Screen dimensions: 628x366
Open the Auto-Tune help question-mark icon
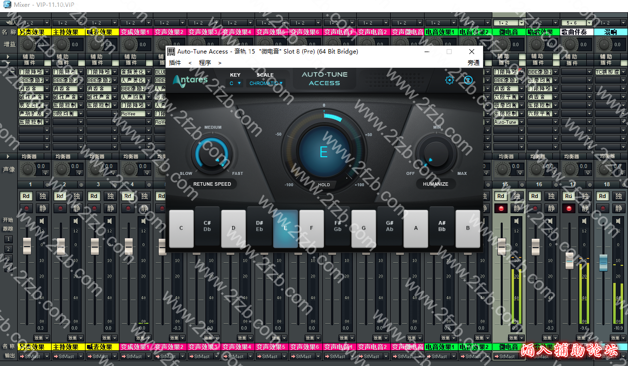[x=468, y=80]
